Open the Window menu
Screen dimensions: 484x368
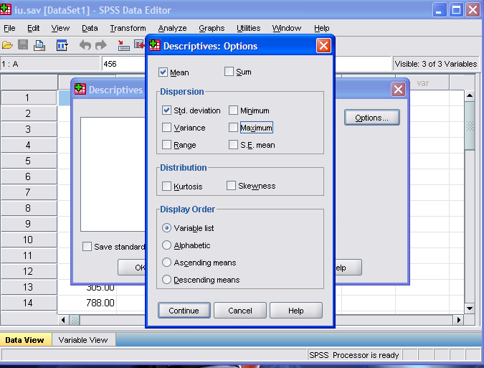287,28
